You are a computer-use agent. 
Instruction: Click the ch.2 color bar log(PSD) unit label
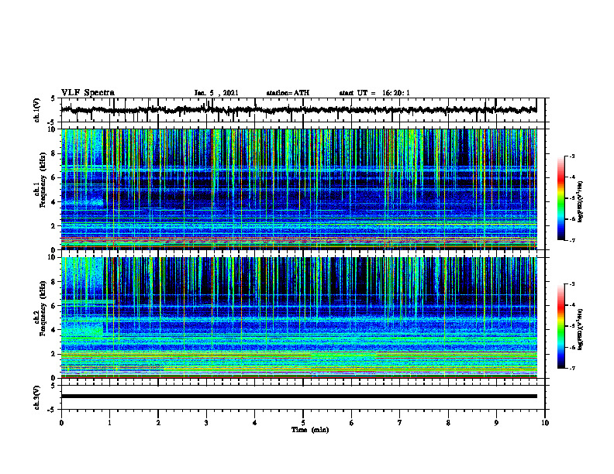[581, 330]
